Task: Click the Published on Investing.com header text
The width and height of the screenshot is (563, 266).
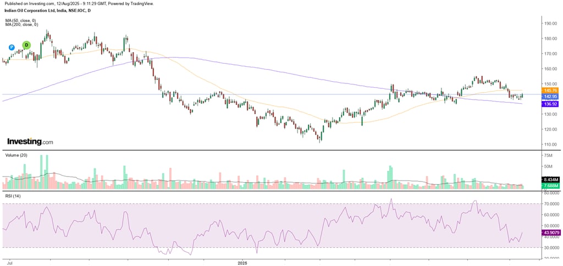Action: pos(79,3)
